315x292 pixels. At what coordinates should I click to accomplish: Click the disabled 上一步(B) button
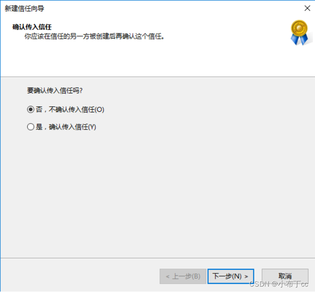[x=183, y=276]
